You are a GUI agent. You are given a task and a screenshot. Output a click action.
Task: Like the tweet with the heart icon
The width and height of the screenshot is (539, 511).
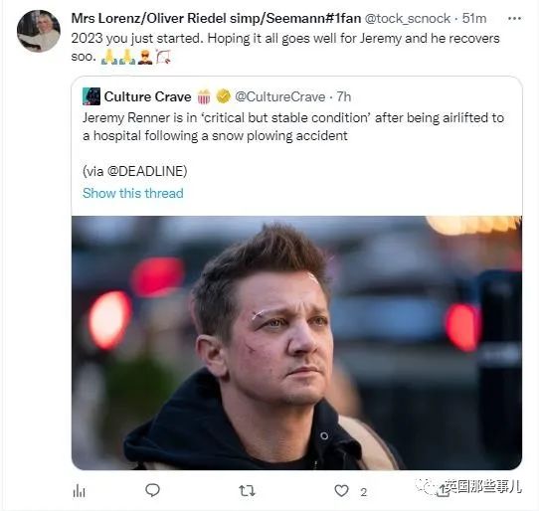341,491
